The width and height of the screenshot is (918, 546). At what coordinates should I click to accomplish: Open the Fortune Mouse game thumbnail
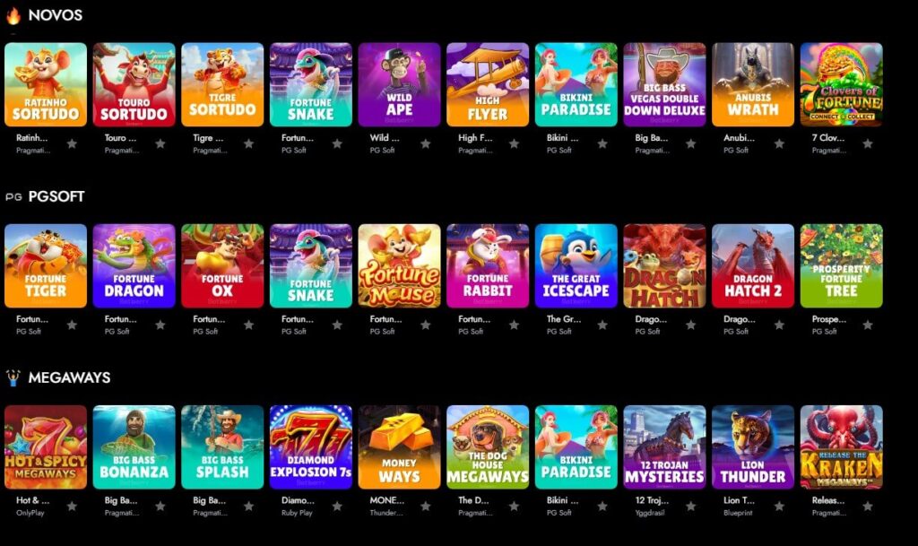399,265
